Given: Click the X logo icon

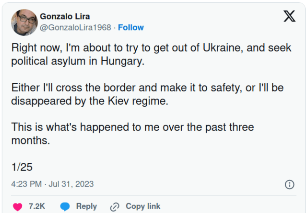Looking at the screenshot, I should pos(289,17).
